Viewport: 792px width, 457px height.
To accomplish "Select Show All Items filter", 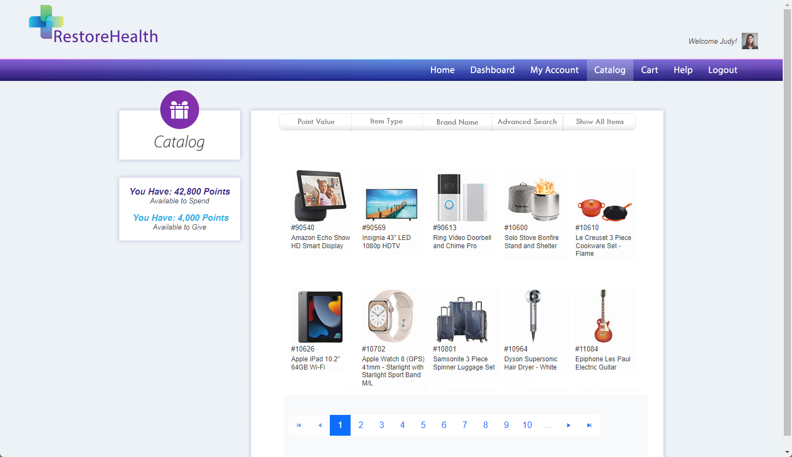I will coord(599,122).
